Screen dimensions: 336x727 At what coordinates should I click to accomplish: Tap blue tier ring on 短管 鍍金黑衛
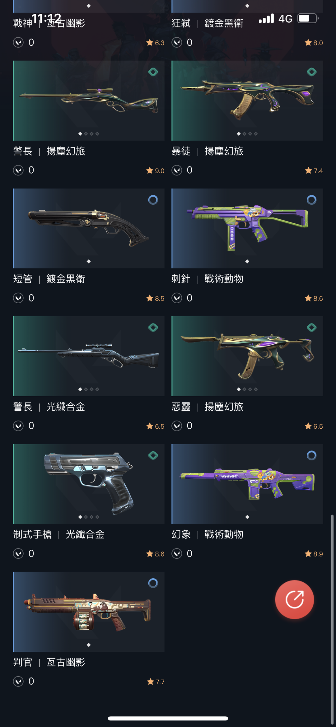click(x=153, y=200)
